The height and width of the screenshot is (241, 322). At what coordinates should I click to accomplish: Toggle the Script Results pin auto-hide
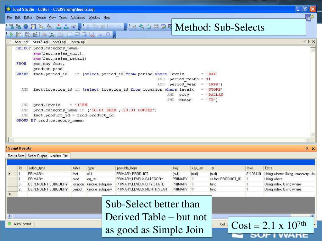click(x=307, y=148)
